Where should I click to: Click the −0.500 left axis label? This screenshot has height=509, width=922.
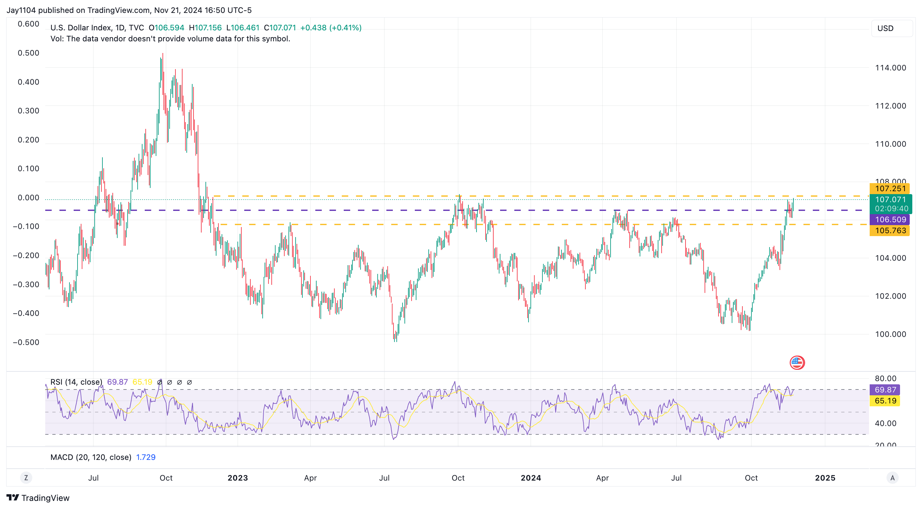coord(26,342)
